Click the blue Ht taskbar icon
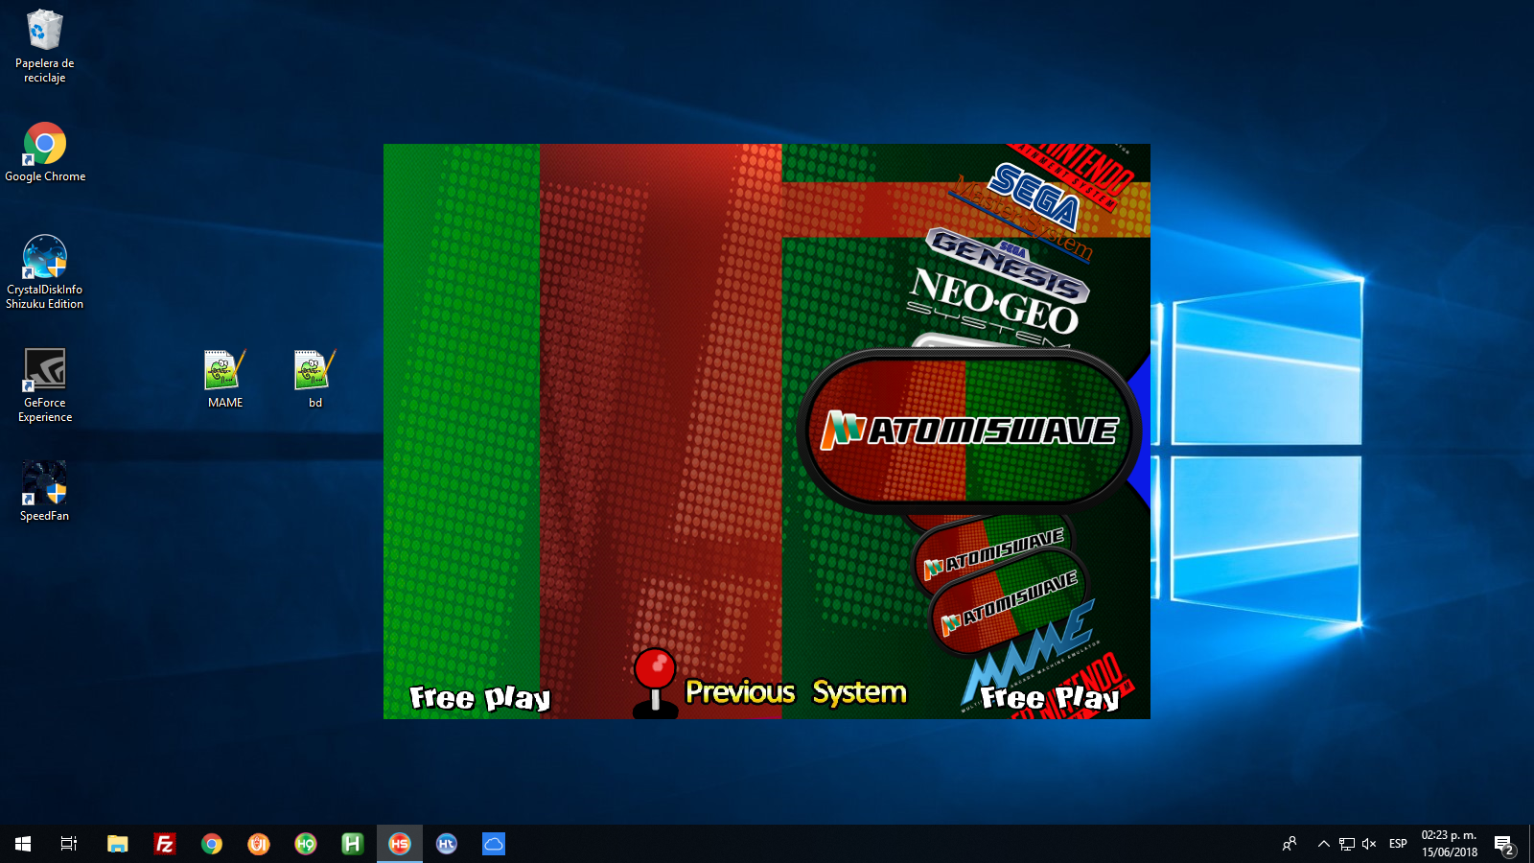The image size is (1534, 863). (446, 844)
